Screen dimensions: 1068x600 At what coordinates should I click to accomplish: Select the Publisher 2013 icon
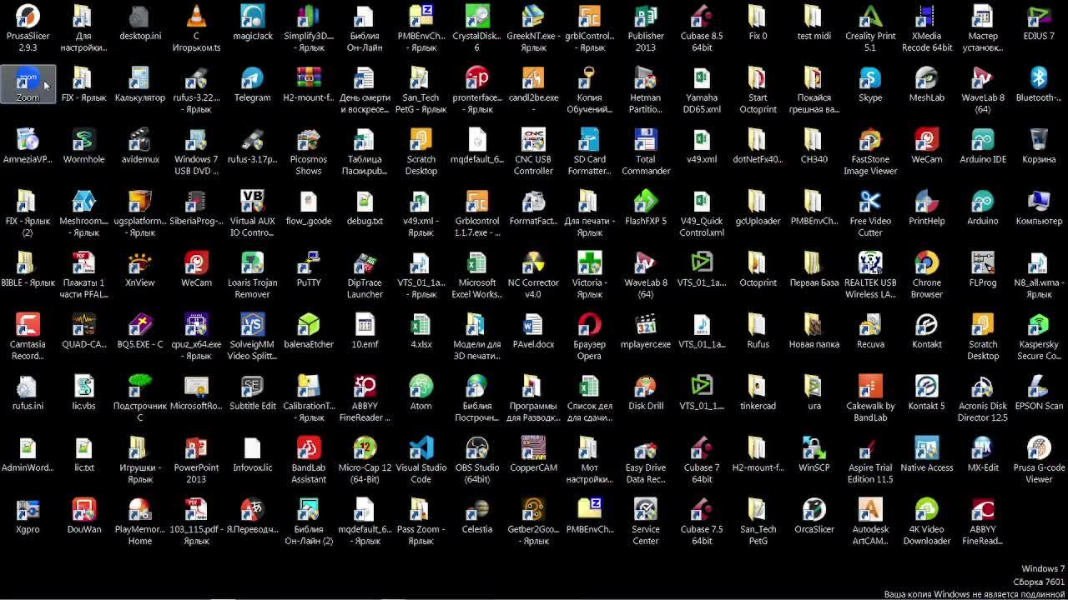(x=646, y=16)
